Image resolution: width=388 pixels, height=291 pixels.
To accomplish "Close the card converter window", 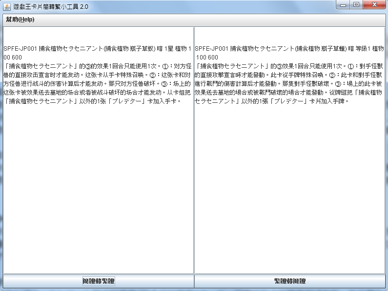I will coord(374,5).
